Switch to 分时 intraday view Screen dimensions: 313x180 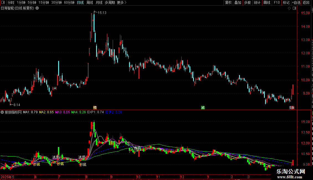point(11,2)
